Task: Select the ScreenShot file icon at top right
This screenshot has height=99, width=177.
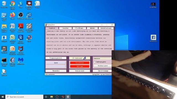Action: pos(153,5)
